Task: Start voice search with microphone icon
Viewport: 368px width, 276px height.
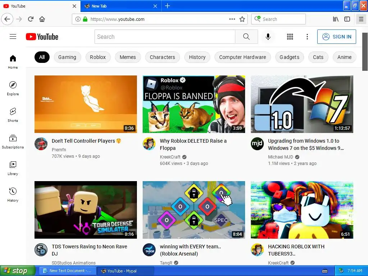Action: point(268,37)
